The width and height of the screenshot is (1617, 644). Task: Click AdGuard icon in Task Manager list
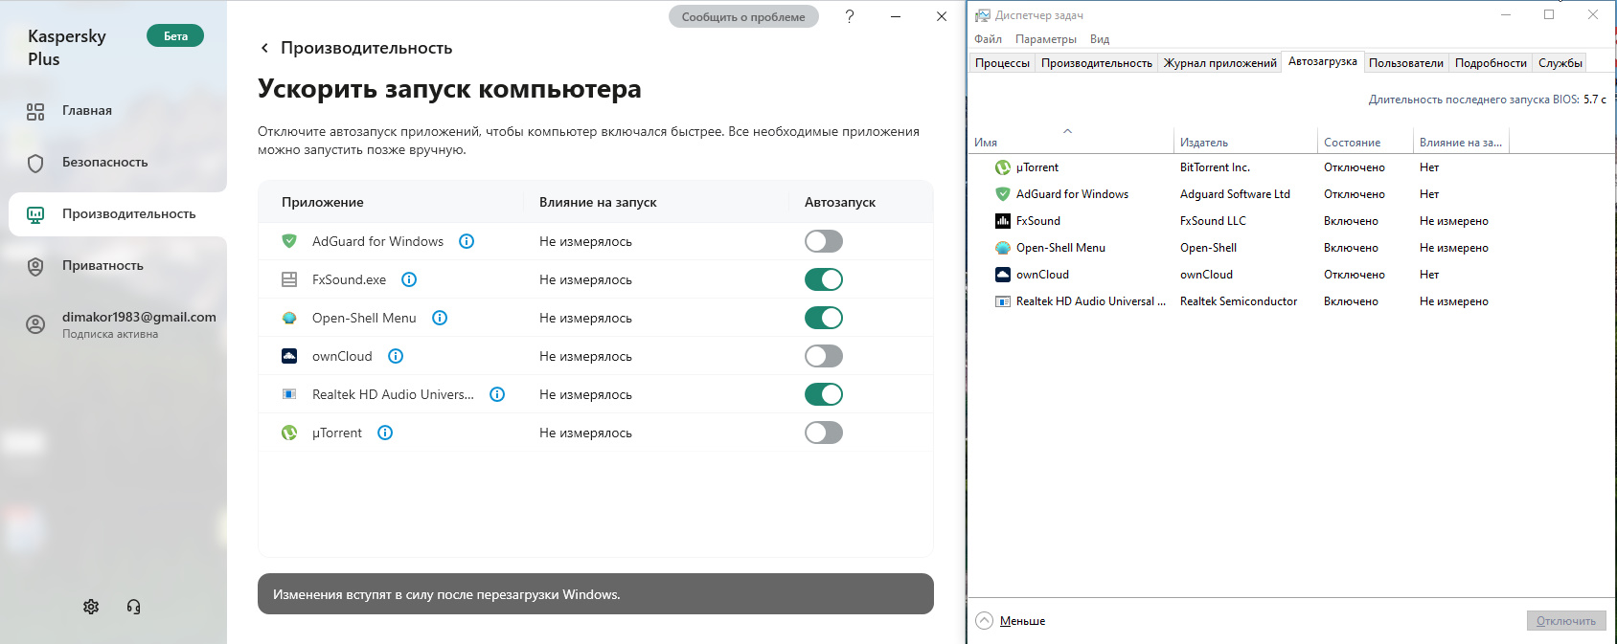coord(1003,194)
